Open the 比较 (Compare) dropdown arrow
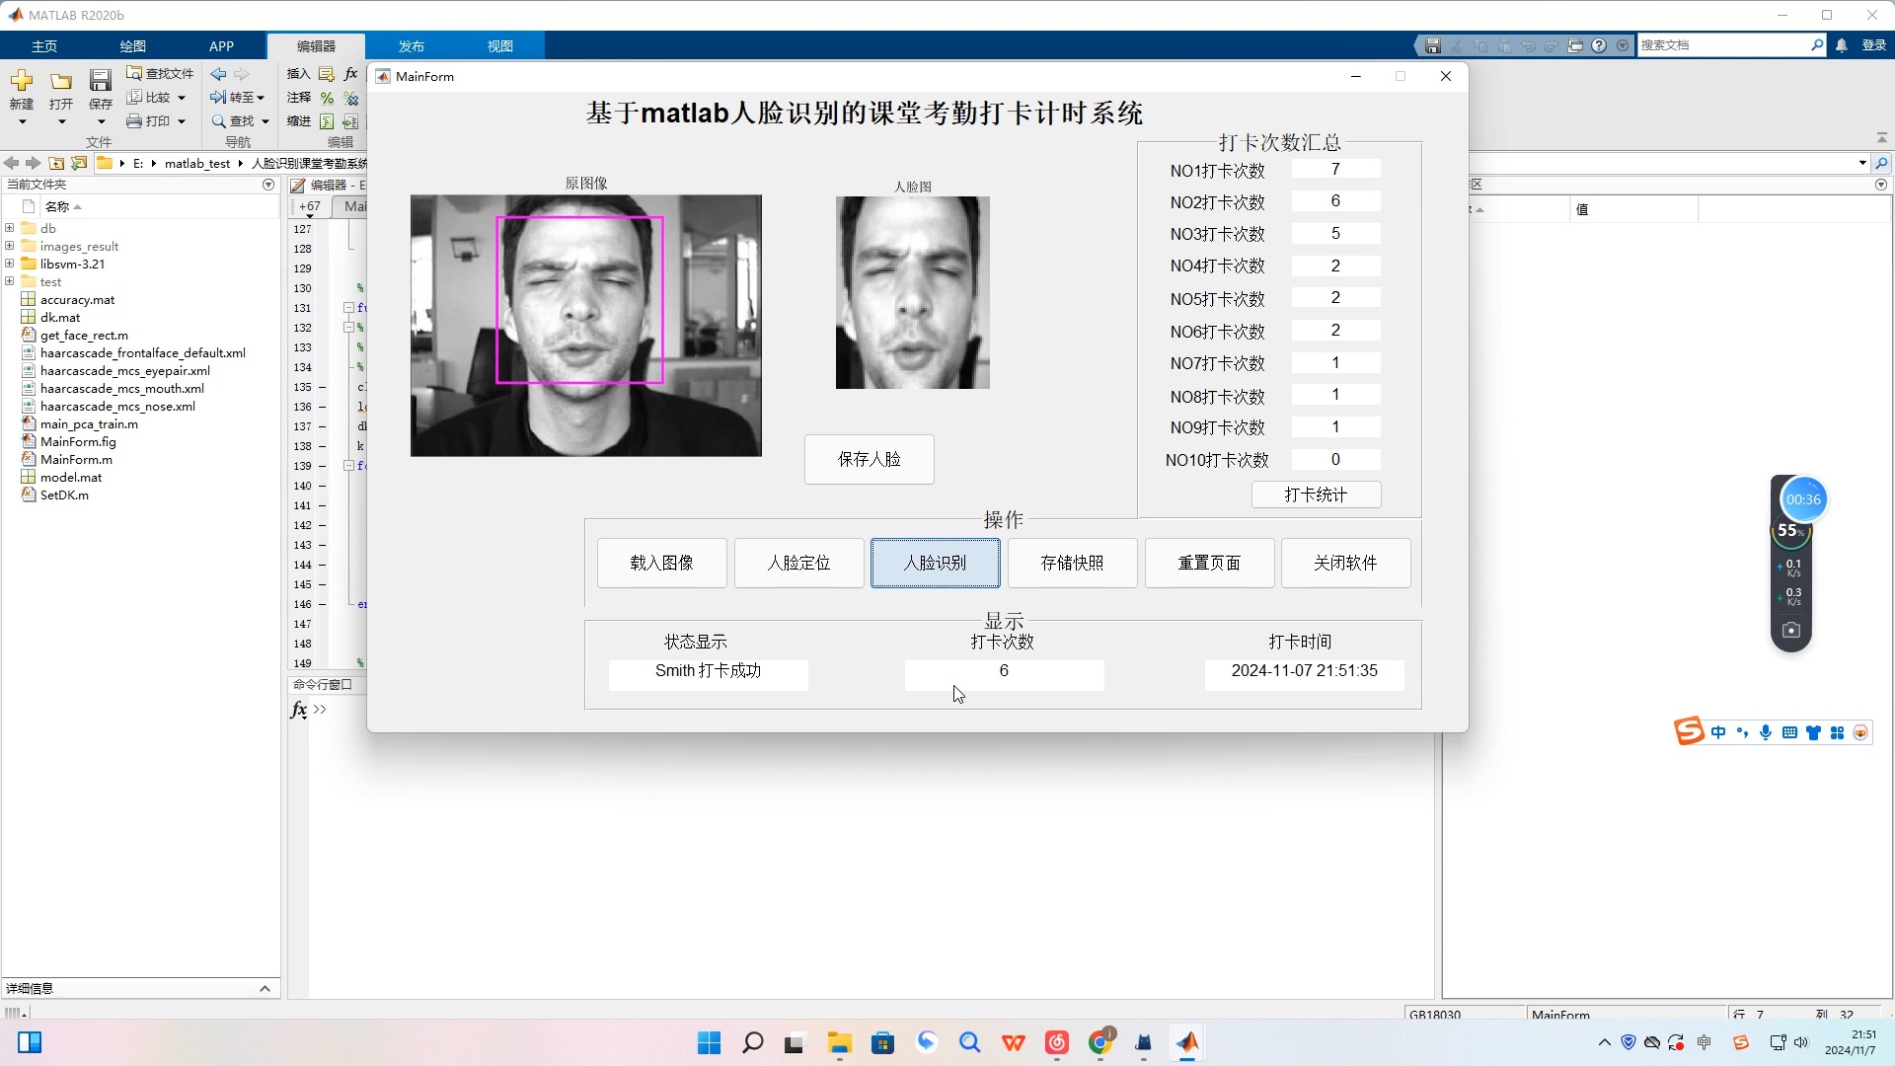Screen dimensions: 1895x1066 182,98
